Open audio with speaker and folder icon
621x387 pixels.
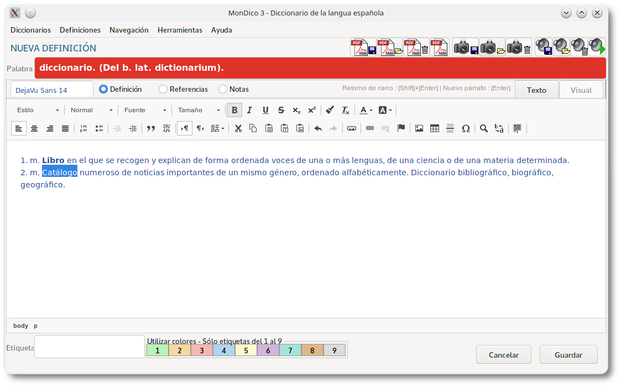click(562, 47)
